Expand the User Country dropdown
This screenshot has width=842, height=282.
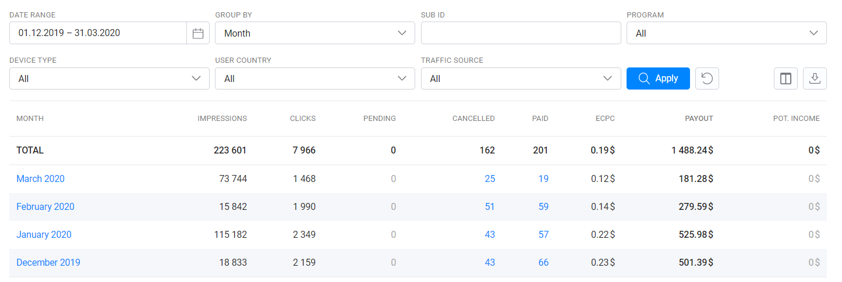(315, 78)
